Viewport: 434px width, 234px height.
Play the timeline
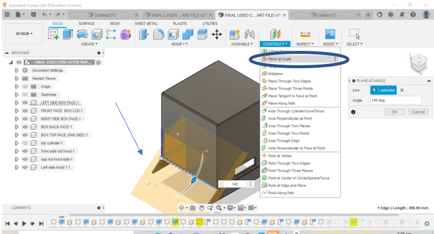tap(24, 223)
